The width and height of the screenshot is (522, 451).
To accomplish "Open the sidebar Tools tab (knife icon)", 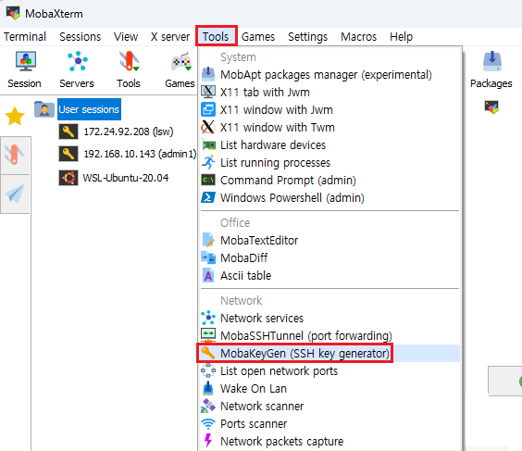I will click(16, 155).
